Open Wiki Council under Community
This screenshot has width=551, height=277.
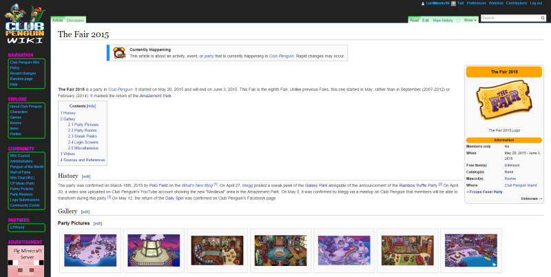[20, 156]
